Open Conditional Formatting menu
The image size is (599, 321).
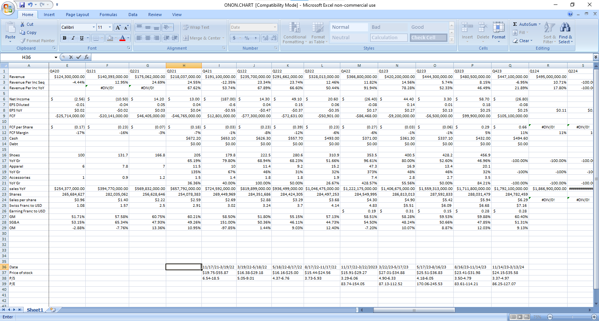[295, 33]
